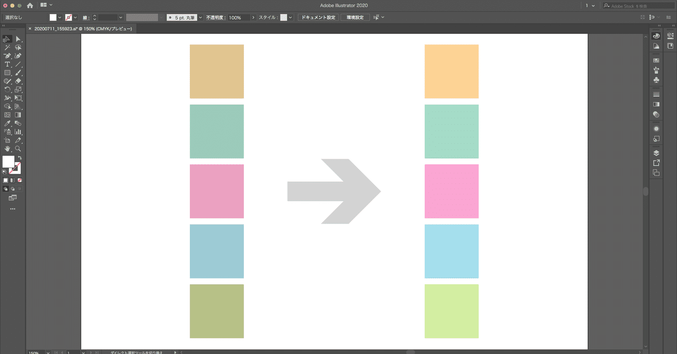
Task: Open the Stroke panel icon
Action: coord(656,94)
